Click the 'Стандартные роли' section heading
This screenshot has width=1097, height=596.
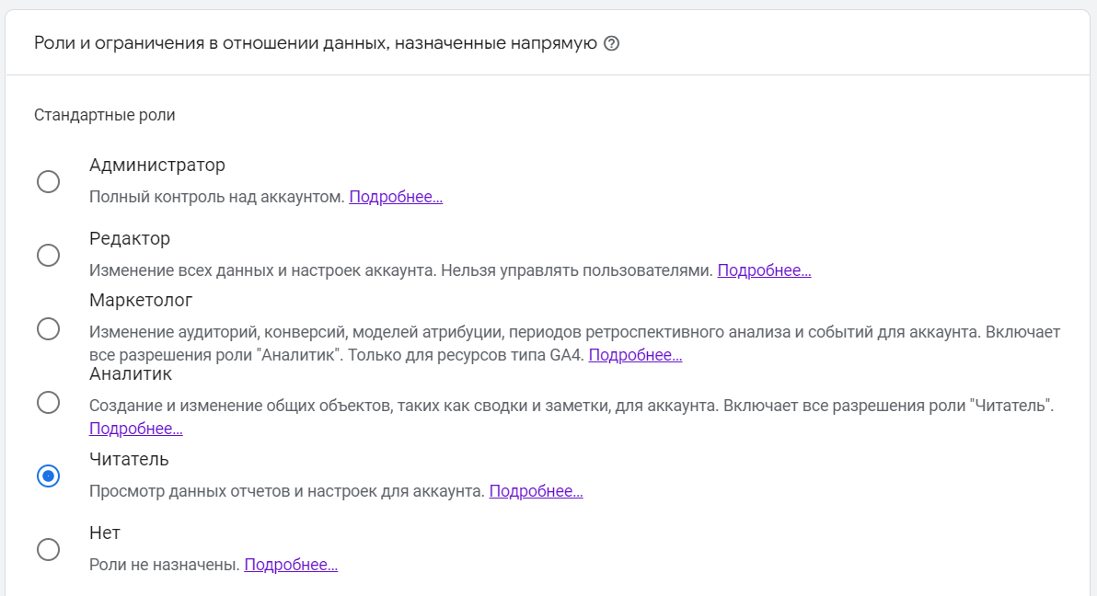coord(105,115)
